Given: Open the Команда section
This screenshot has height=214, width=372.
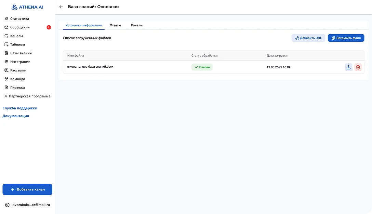Looking at the screenshot, I should coord(17,79).
